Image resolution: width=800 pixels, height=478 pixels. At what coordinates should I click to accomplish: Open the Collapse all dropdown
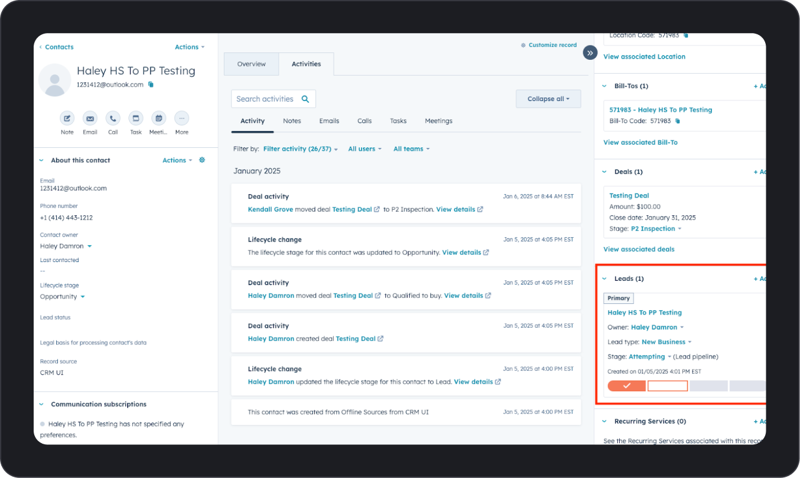(x=548, y=99)
